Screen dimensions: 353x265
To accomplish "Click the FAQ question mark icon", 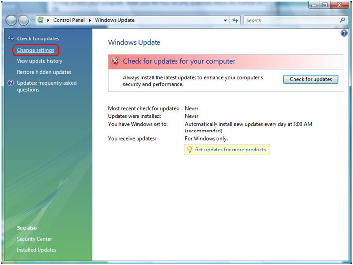I will (x=11, y=83).
